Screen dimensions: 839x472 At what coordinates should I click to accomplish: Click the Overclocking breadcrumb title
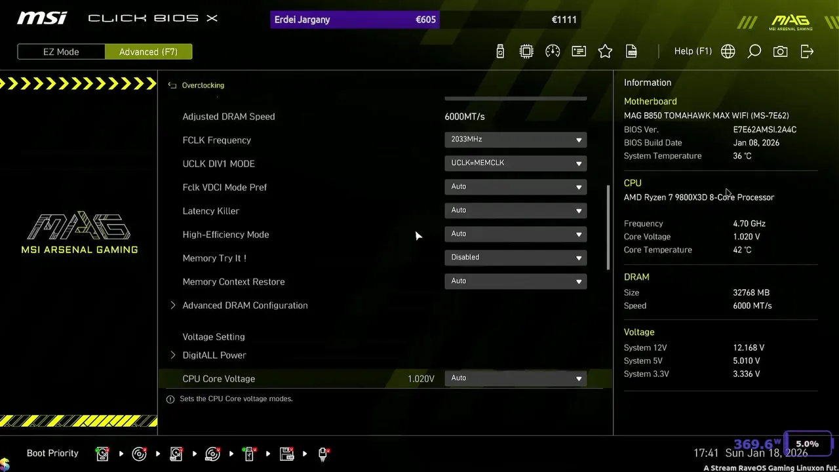(203, 85)
